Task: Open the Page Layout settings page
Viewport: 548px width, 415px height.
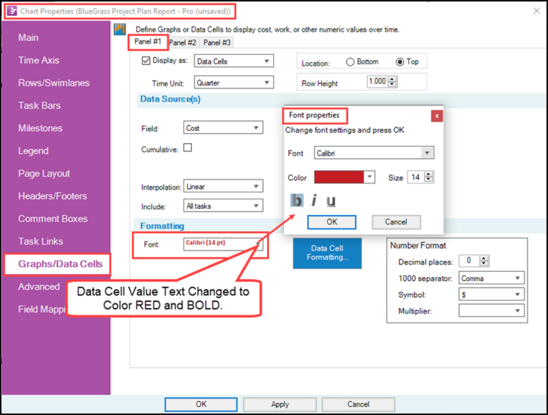Action: pos(44,174)
